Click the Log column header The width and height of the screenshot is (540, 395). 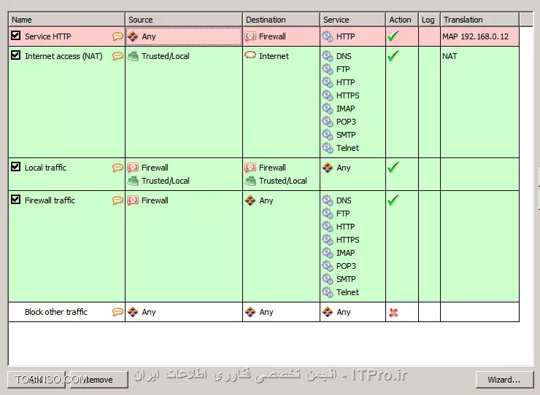430,20
